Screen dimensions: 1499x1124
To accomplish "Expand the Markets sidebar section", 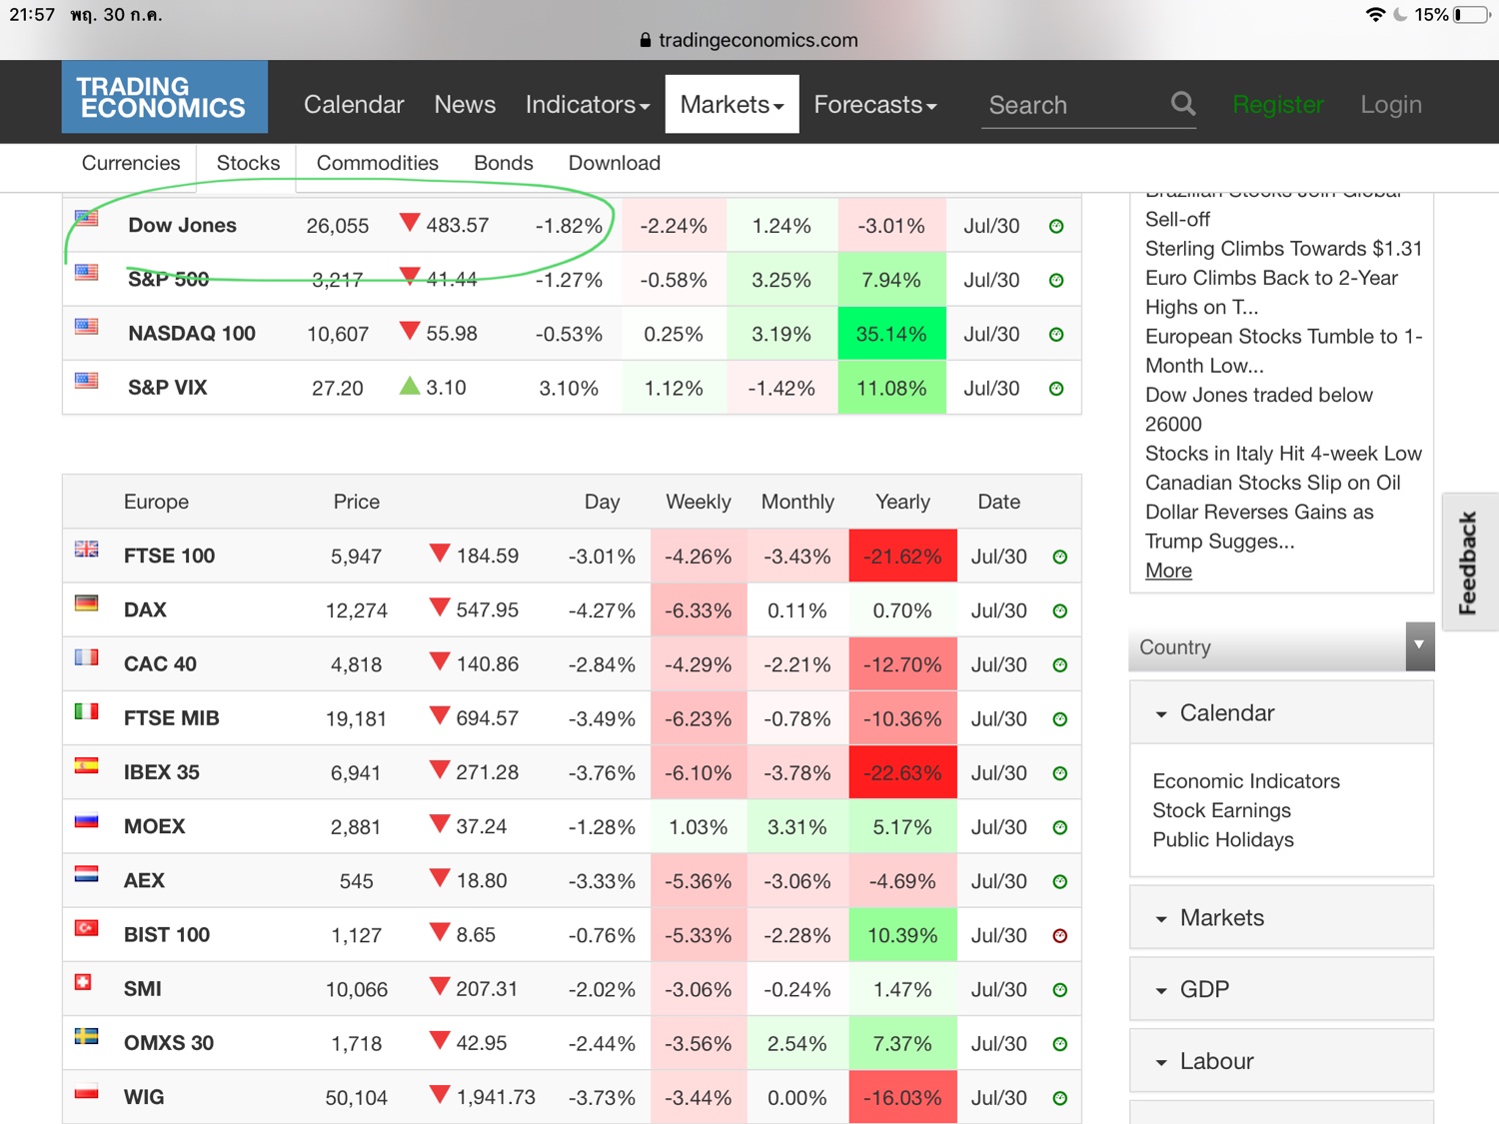I will 1282,917.
